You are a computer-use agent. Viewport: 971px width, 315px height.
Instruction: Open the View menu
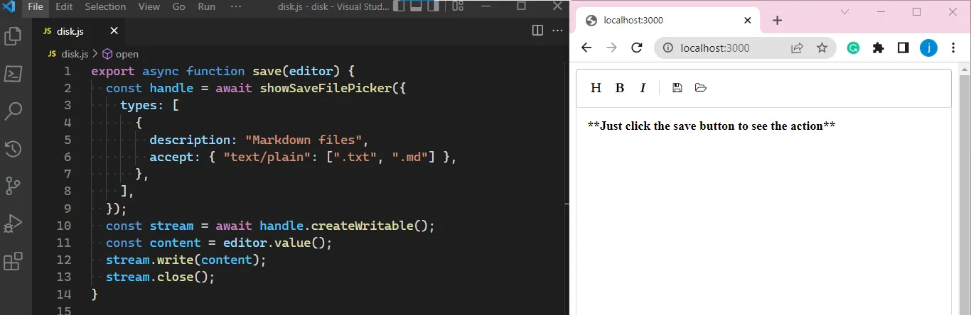[x=149, y=6]
